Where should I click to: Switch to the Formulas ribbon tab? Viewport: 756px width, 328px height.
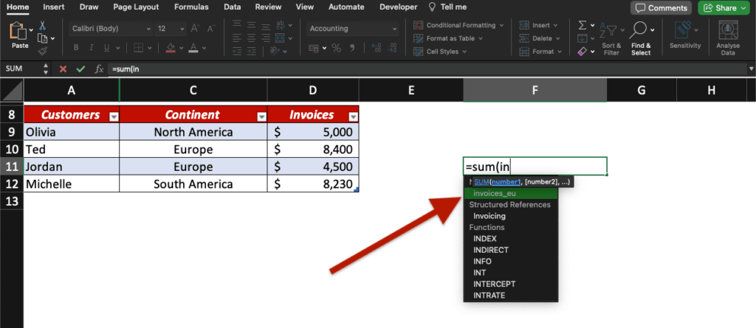[190, 7]
